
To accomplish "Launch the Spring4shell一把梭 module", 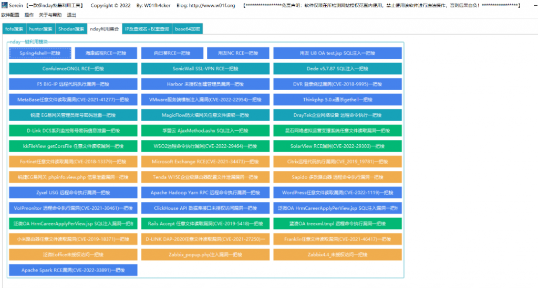I will click(40, 53).
